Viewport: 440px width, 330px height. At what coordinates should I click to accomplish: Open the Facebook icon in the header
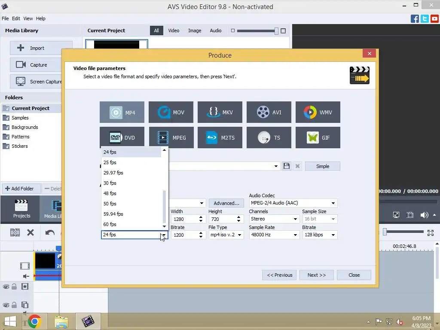pyautogui.click(x=415, y=19)
